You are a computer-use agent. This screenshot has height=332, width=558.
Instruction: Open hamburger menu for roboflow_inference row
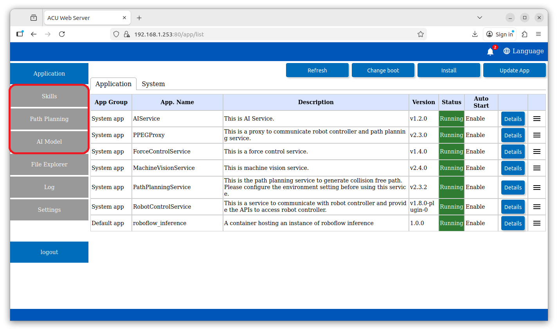click(x=537, y=223)
